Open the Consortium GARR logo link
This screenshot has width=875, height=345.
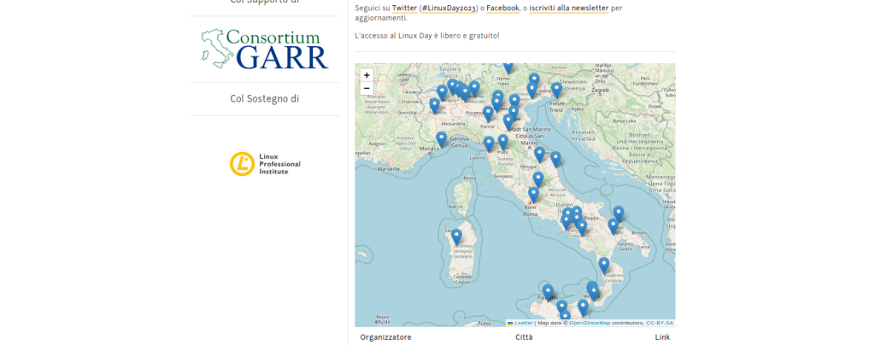[x=265, y=49]
